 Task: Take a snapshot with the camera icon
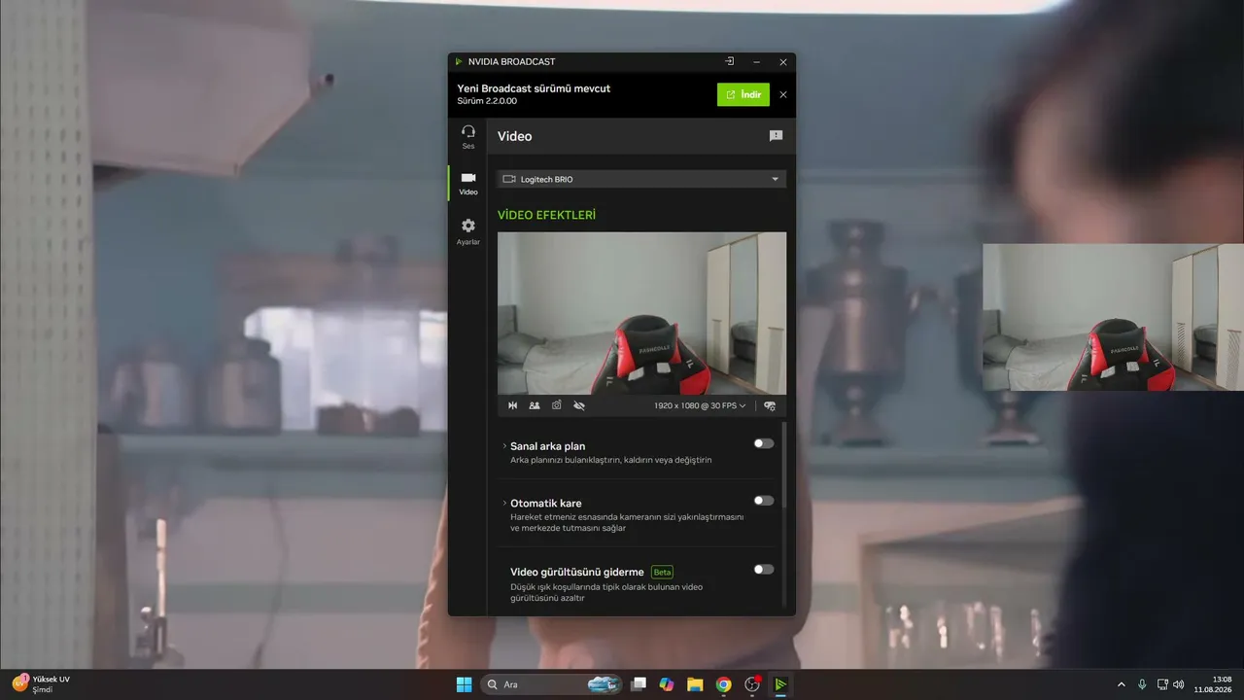click(557, 405)
